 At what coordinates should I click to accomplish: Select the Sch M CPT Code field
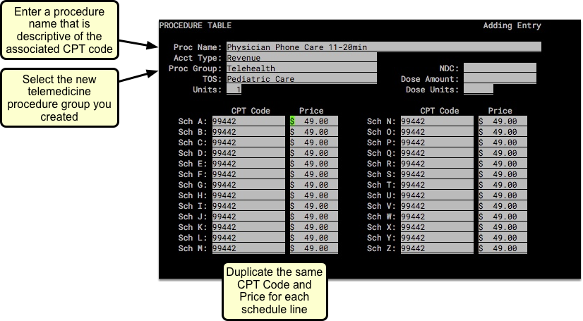tap(248, 248)
